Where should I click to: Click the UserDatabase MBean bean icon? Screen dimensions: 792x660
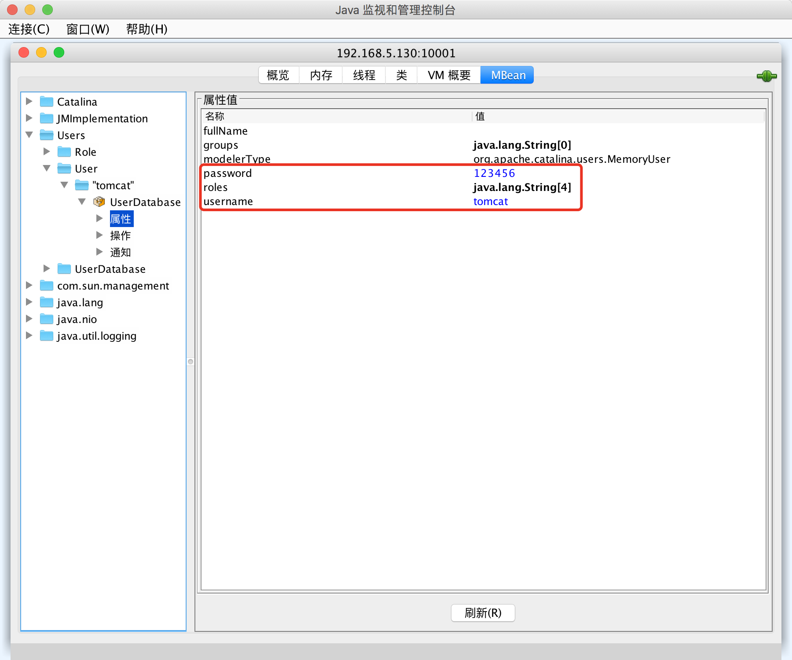coord(99,202)
